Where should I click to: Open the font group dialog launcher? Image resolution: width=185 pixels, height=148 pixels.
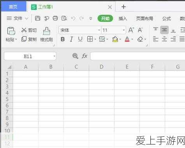(147, 45)
